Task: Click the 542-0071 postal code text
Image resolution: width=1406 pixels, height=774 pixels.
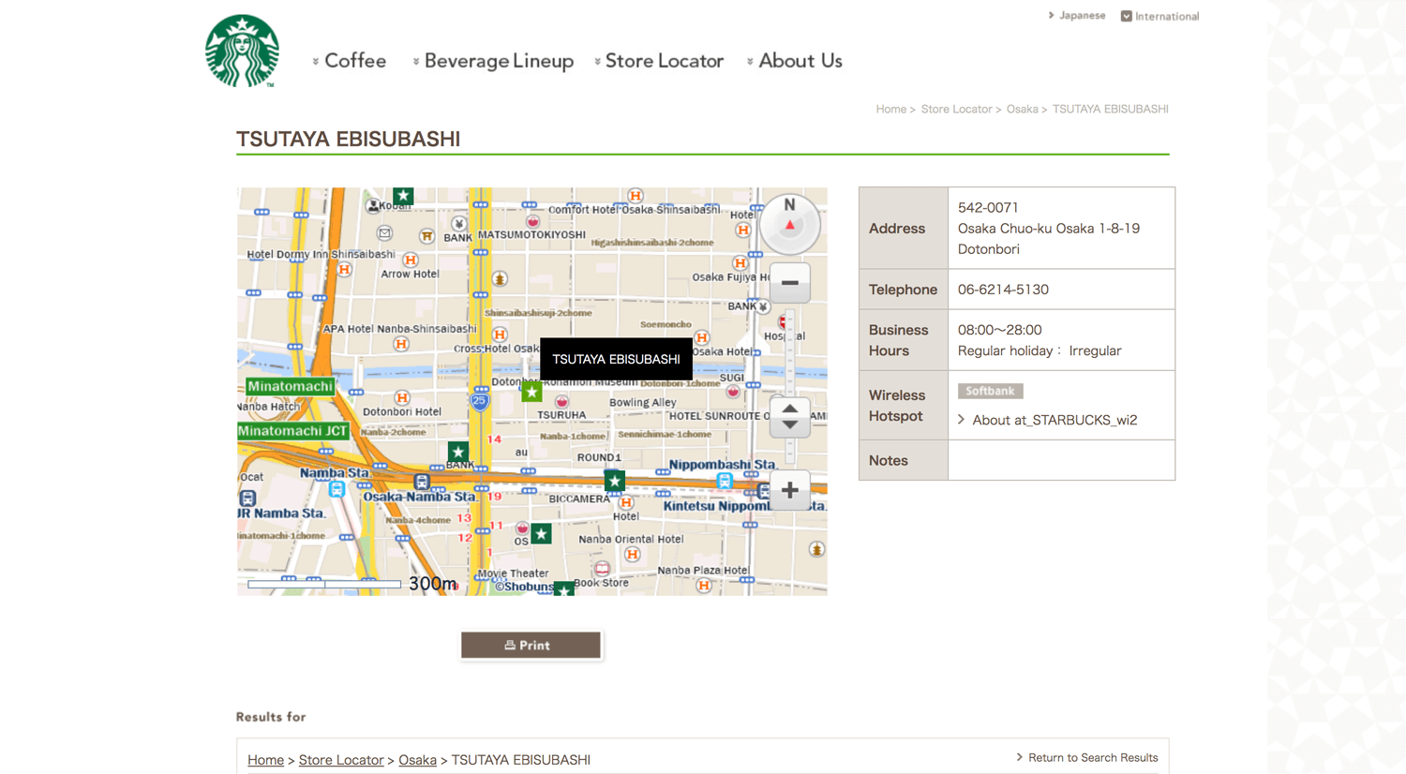Action: pos(988,207)
